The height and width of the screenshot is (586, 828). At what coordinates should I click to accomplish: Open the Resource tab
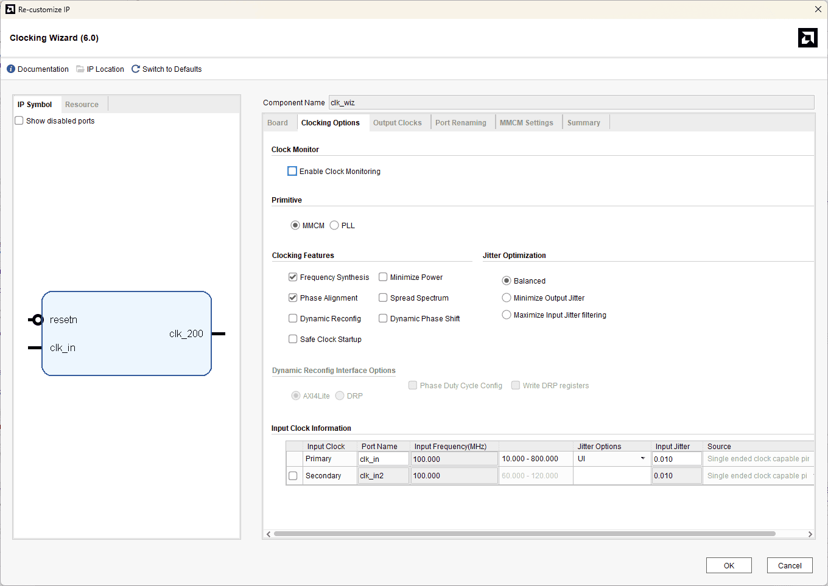pos(82,105)
